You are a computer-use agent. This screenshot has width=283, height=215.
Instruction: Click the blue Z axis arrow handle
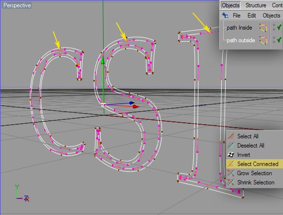[132, 103]
